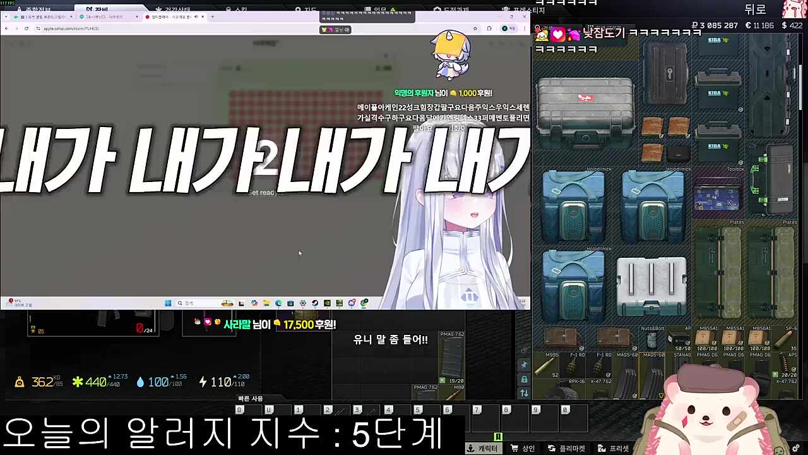Open the browser extensions puzzle icon
Screen dimensions: 808x455
click(x=489, y=28)
